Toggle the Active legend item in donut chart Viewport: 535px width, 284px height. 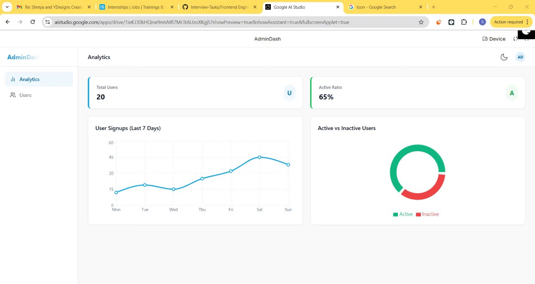click(x=403, y=214)
